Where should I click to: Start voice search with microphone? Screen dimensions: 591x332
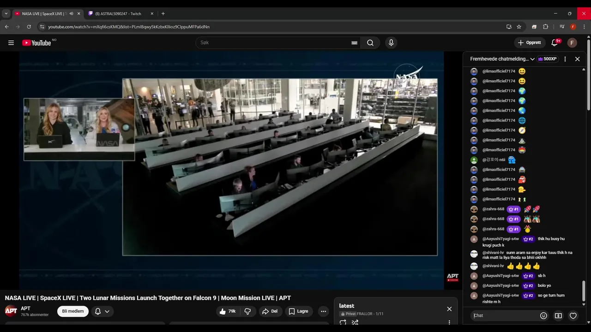tap(391, 43)
